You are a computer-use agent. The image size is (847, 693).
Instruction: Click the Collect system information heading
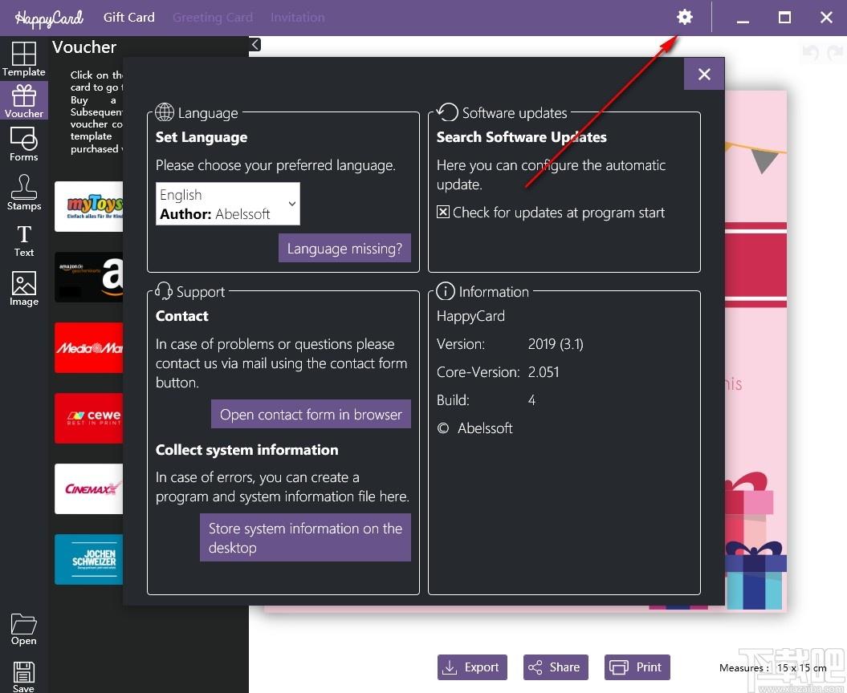pyautogui.click(x=246, y=450)
